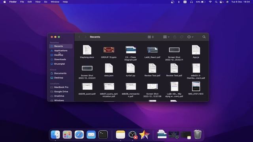Screen dimensions: 253x142
Task: Open the Window menu
Action: pos(55,2)
